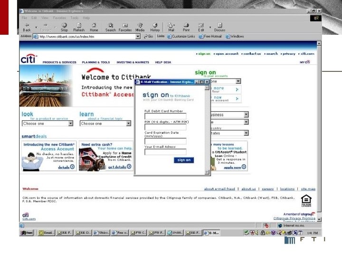This screenshot has width=342, height=257.
Task: Open the Customize Links shortcut
Action: coord(181,37)
